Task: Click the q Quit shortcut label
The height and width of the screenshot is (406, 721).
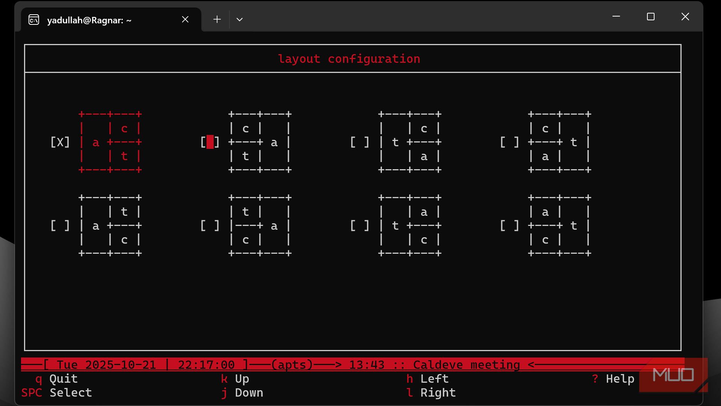Action: click(x=56, y=379)
